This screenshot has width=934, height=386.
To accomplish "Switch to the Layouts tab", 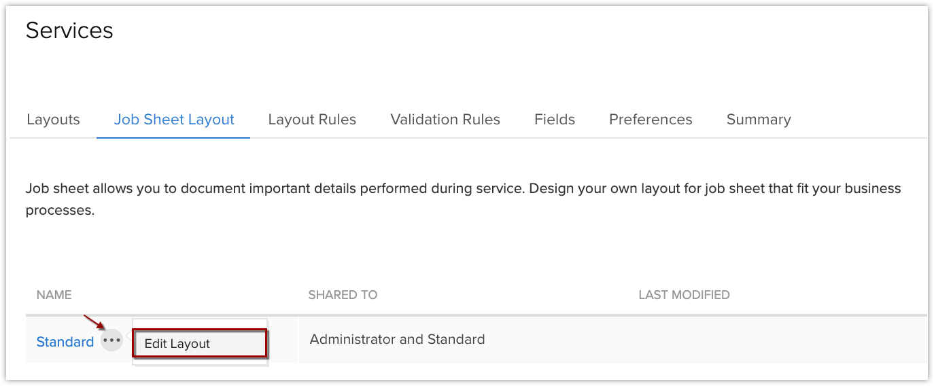I will pos(53,120).
